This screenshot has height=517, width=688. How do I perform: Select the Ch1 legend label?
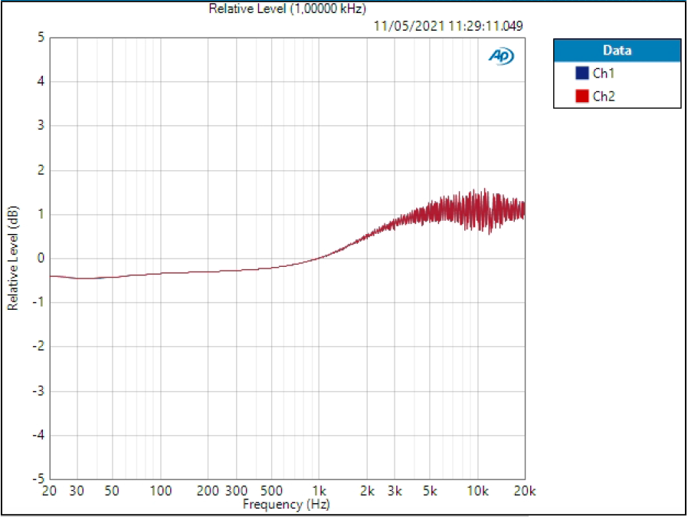tap(603, 73)
